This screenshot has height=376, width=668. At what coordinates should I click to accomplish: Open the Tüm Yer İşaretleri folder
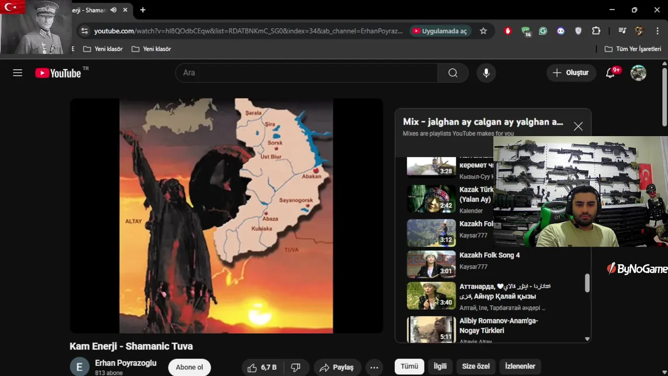(x=633, y=49)
